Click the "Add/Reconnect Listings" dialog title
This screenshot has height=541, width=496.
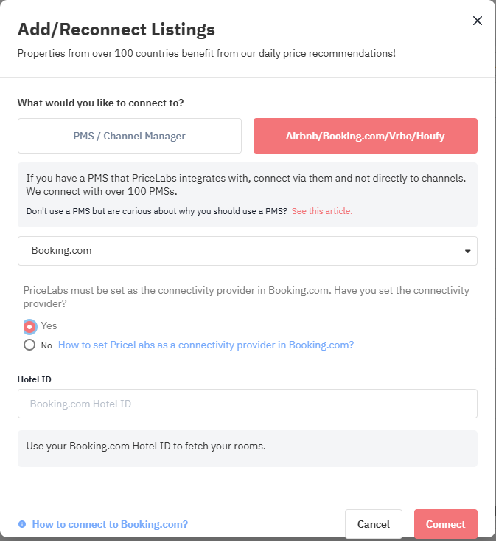116,30
